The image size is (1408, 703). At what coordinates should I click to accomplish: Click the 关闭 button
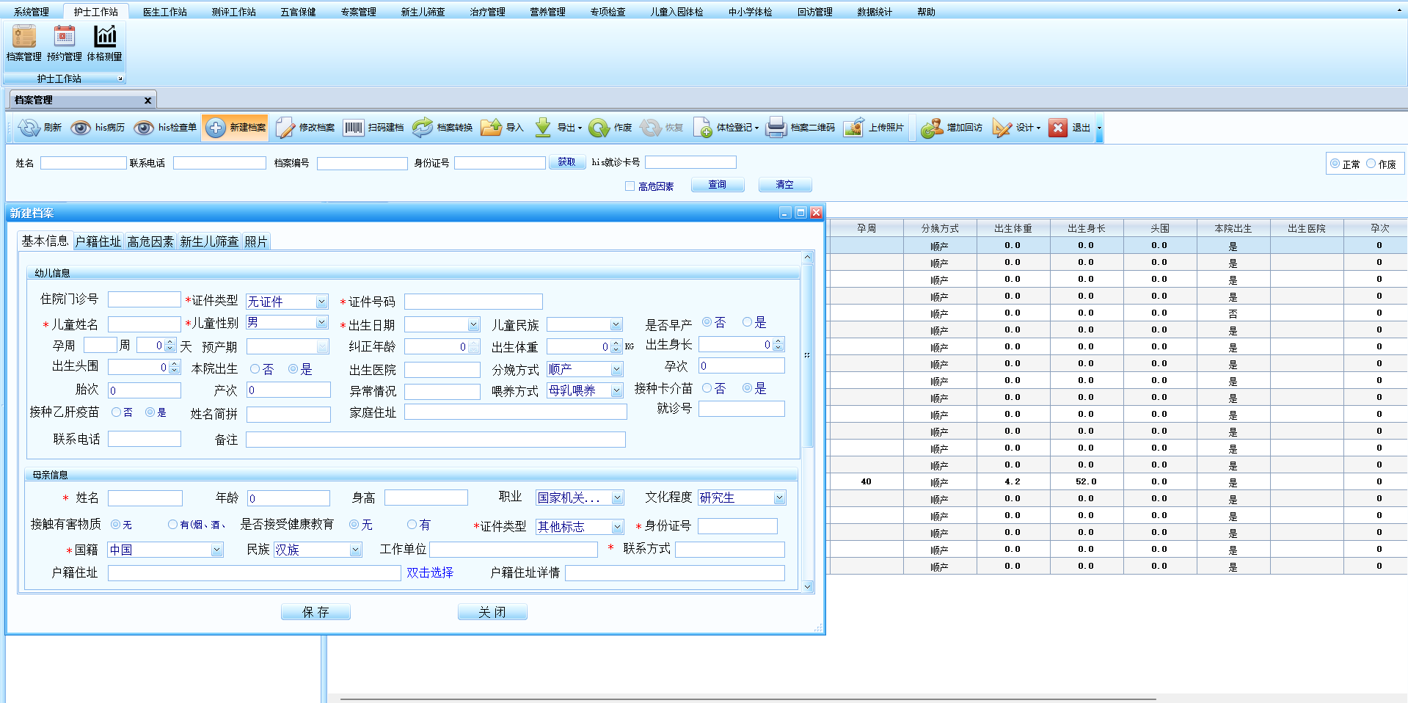click(x=492, y=612)
